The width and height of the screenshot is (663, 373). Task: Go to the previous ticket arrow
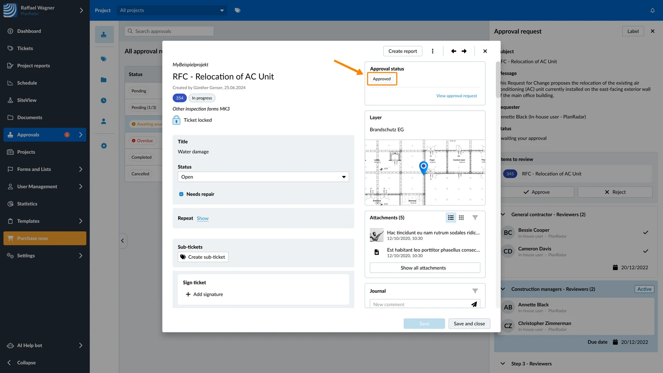click(x=454, y=51)
